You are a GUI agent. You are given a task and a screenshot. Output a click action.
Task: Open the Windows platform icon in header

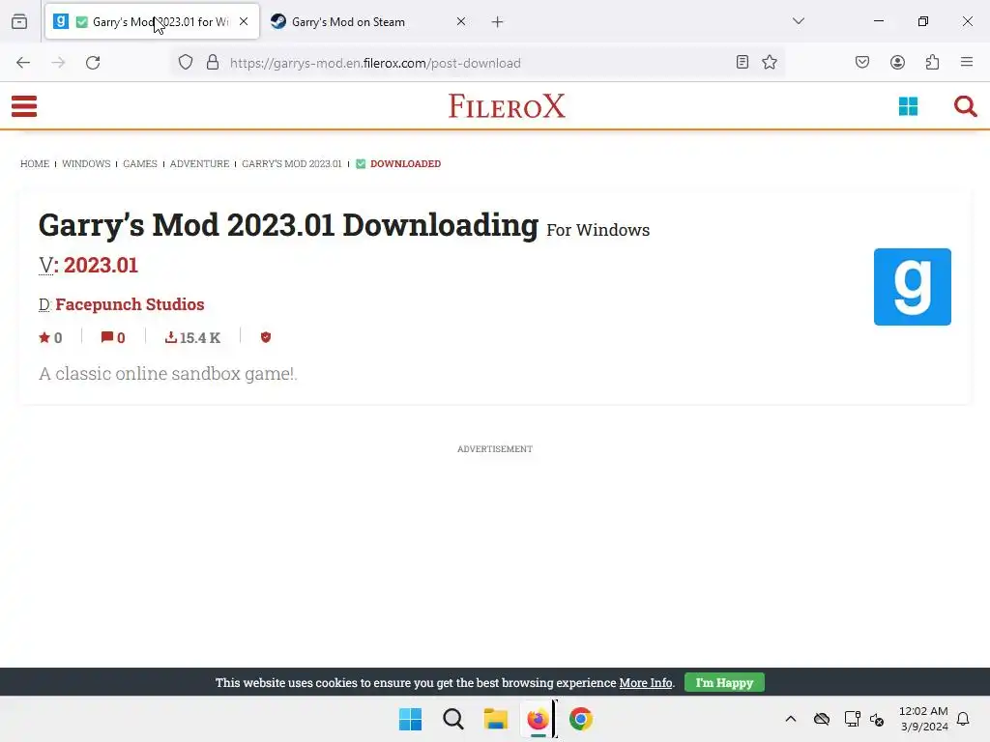click(x=908, y=106)
